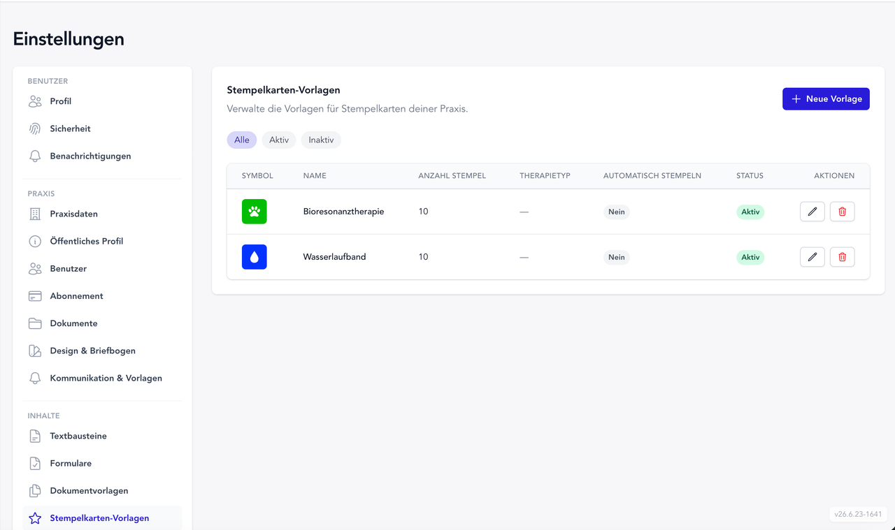Click the credit card icon beside Abonnement
895x530 pixels.
[35, 296]
